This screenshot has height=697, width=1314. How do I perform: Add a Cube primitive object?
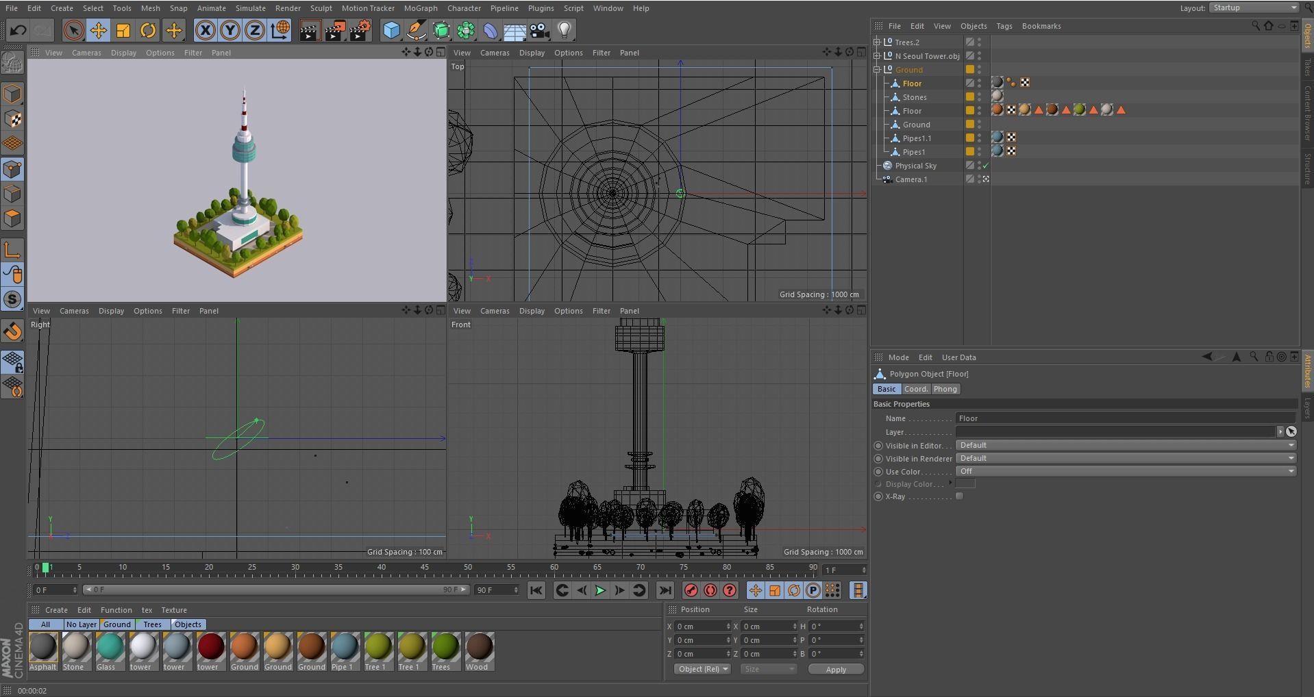point(391,31)
